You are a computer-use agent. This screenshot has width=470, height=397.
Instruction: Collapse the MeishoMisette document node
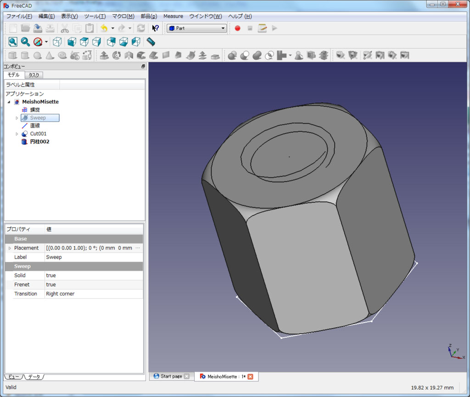click(x=9, y=102)
